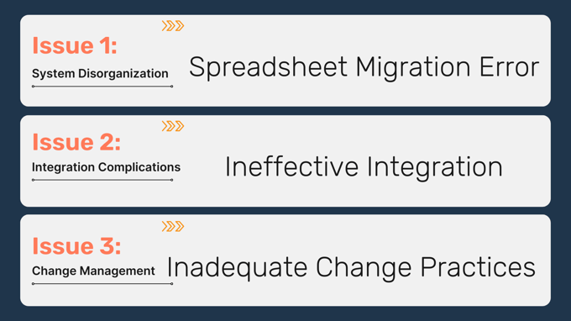Click the divider line under System Disorganization
Viewport: 571px width, 321px height.
pyautogui.click(x=102, y=87)
